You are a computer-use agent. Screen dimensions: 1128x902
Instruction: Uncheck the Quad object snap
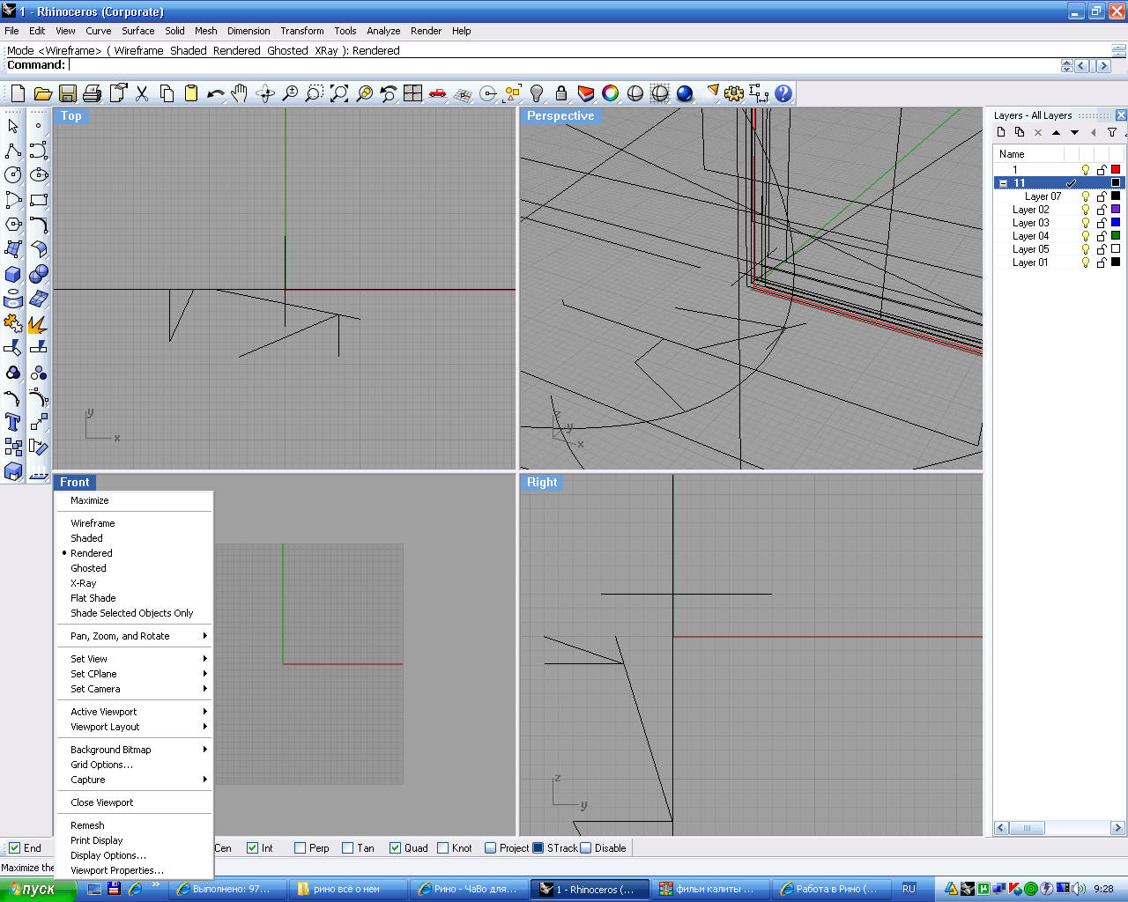coord(396,848)
